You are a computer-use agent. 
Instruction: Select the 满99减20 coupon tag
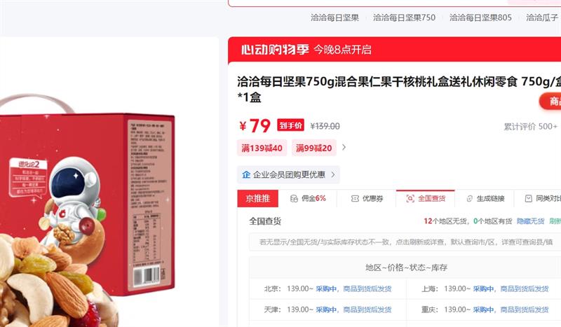[313, 148]
